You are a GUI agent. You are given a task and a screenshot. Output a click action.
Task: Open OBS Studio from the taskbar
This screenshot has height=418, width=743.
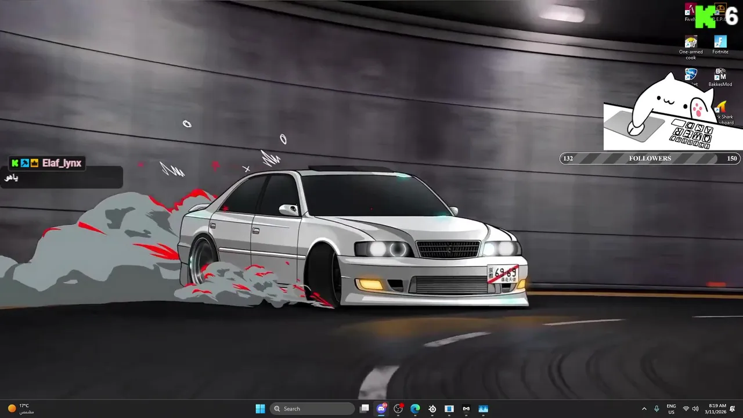(x=398, y=409)
